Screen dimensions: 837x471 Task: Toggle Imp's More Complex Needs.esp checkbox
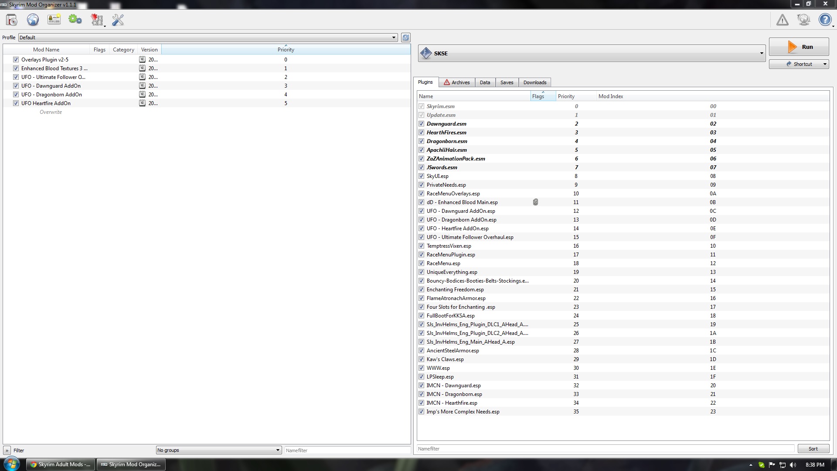pyautogui.click(x=421, y=412)
